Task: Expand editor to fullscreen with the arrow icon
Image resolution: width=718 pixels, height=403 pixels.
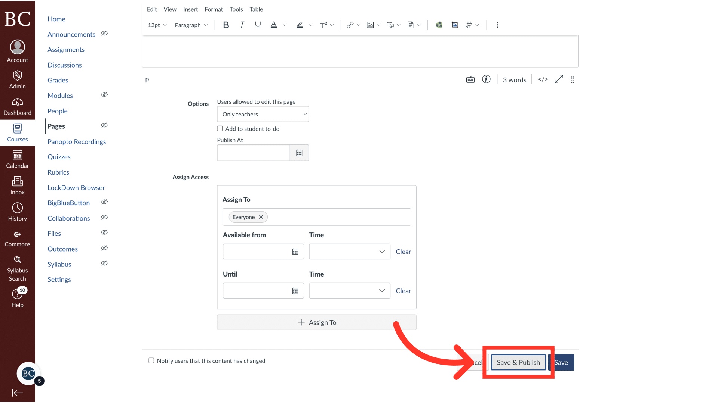Action: pyautogui.click(x=559, y=79)
